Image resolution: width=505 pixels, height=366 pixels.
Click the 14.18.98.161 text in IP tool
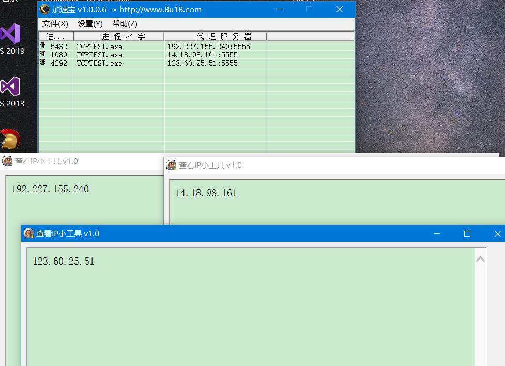pos(206,193)
